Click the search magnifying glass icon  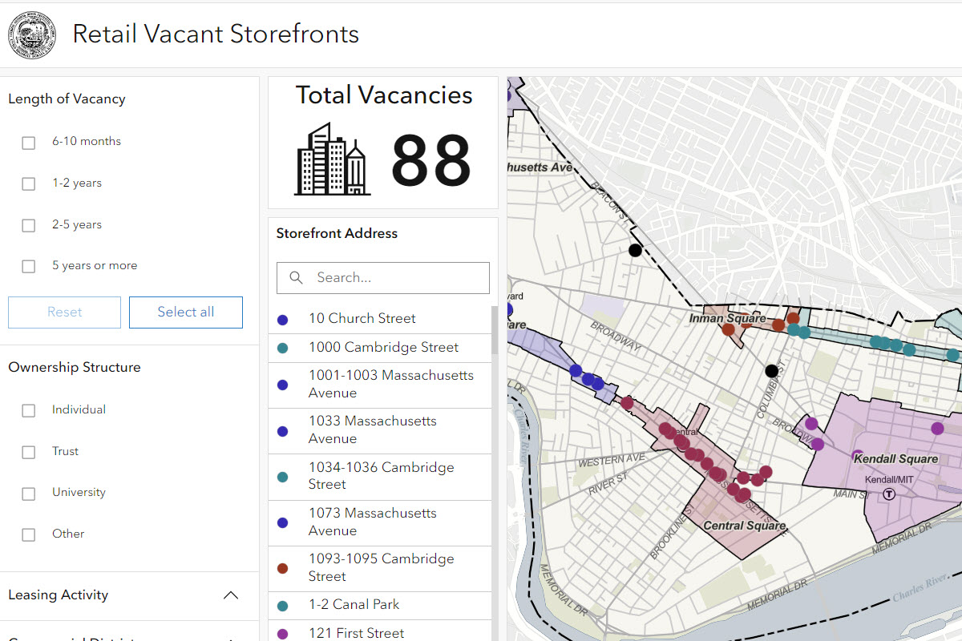[x=296, y=277]
